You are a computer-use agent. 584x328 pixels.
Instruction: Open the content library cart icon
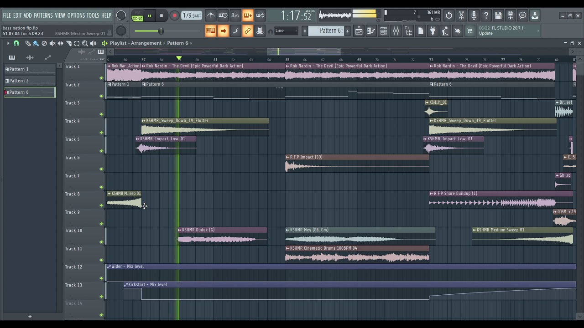[x=469, y=31]
